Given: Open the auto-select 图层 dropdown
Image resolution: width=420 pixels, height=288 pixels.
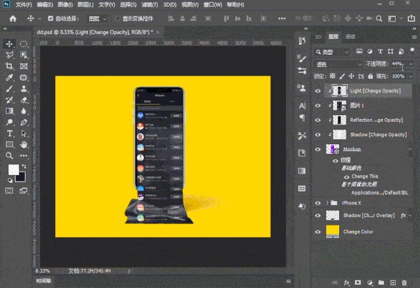Looking at the screenshot, I should pyautogui.click(x=97, y=19).
